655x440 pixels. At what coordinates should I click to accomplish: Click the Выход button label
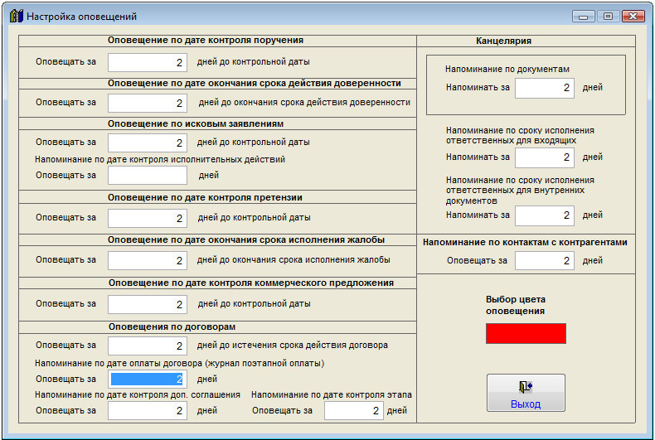526,404
